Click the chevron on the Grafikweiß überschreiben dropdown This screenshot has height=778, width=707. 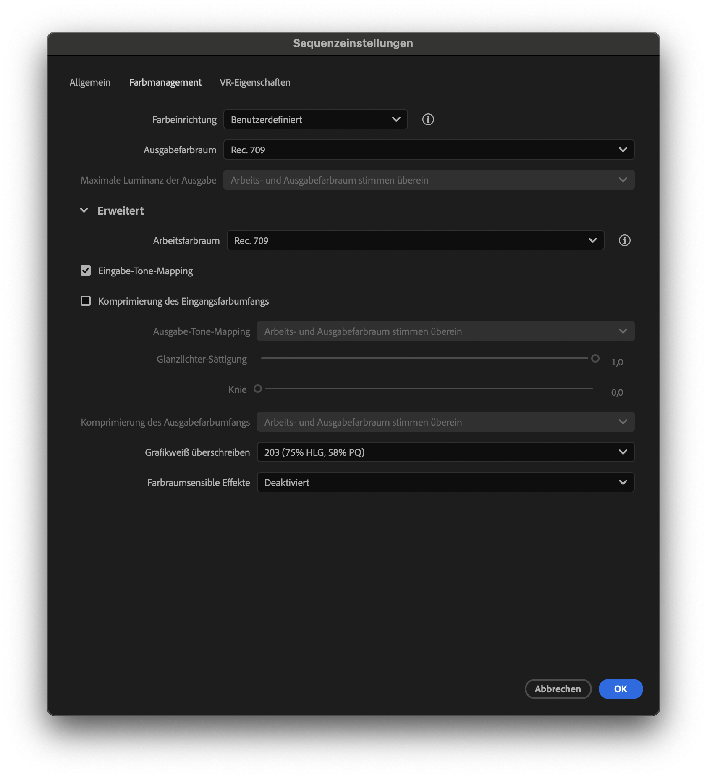(x=622, y=452)
